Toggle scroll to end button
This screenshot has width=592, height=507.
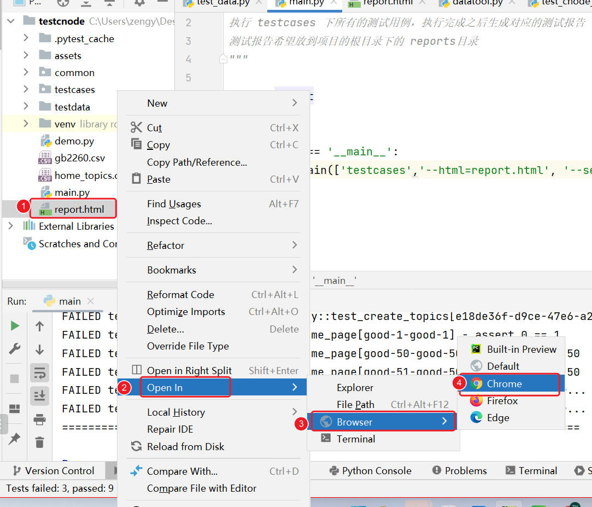40,396
